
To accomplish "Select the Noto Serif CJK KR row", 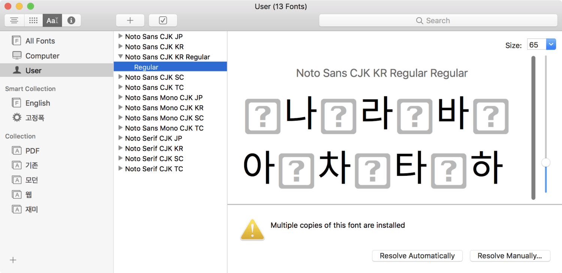I will [170, 148].
